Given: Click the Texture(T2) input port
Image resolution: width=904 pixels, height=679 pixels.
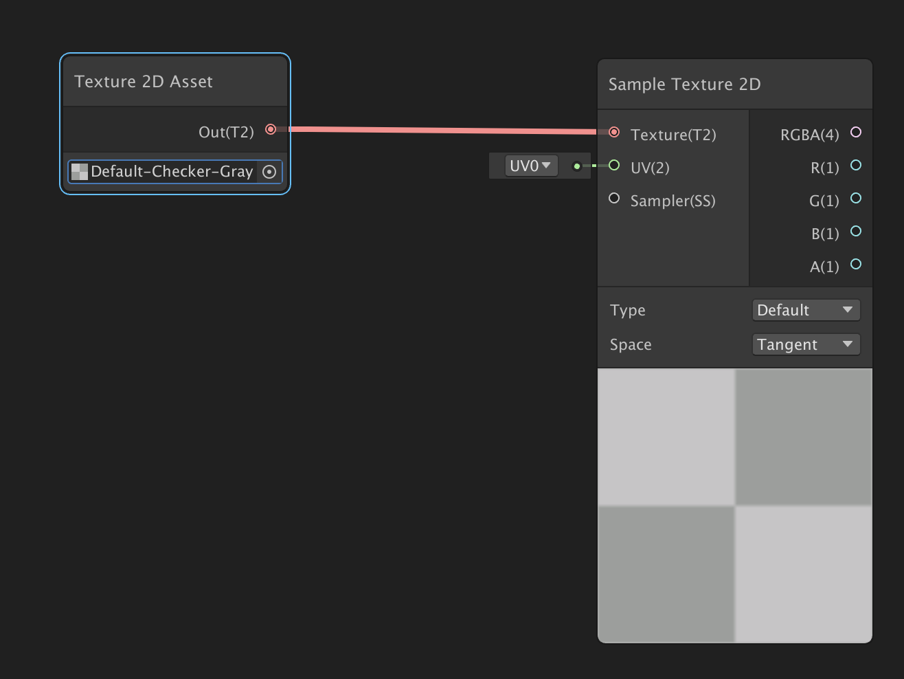Looking at the screenshot, I should pyautogui.click(x=614, y=132).
